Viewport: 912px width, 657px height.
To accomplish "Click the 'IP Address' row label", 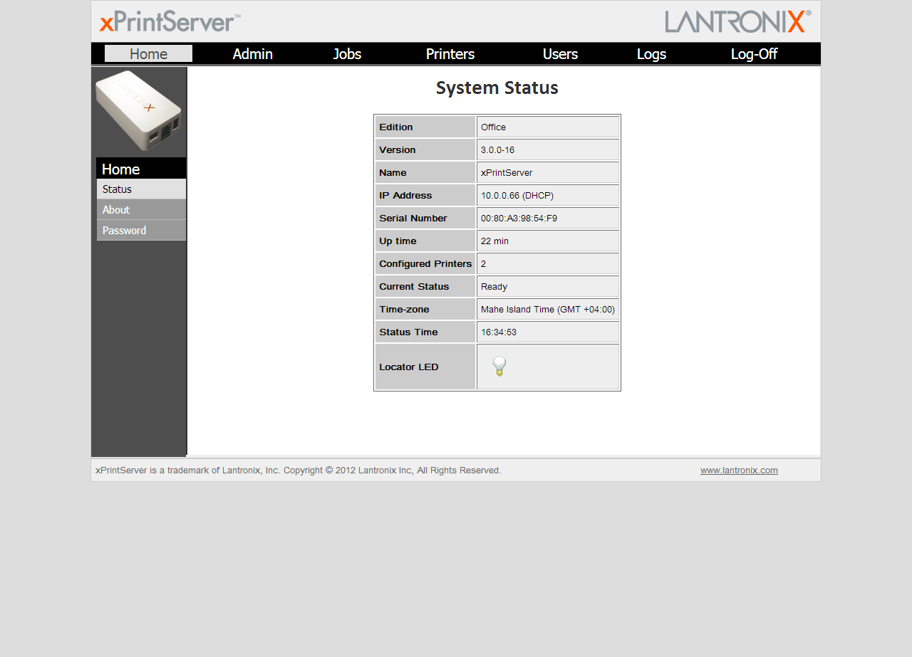I will point(405,196).
